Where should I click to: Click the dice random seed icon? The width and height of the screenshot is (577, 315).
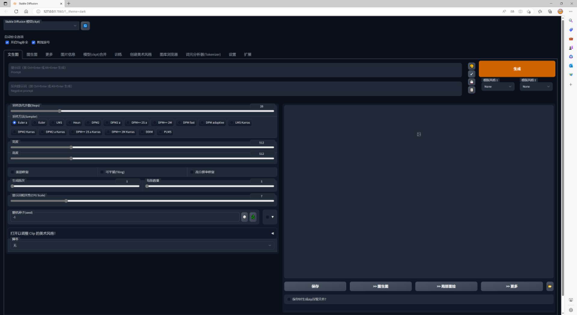click(x=244, y=217)
